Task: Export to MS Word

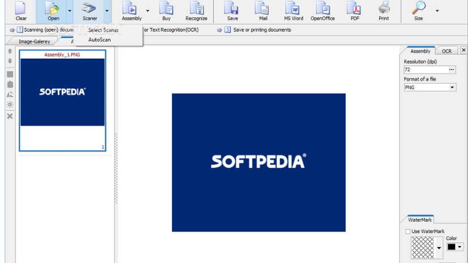Action: coord(293,11)
